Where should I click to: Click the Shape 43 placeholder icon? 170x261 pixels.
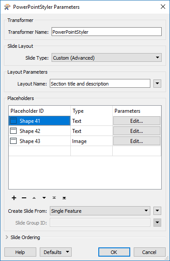(x=13, y=141)
